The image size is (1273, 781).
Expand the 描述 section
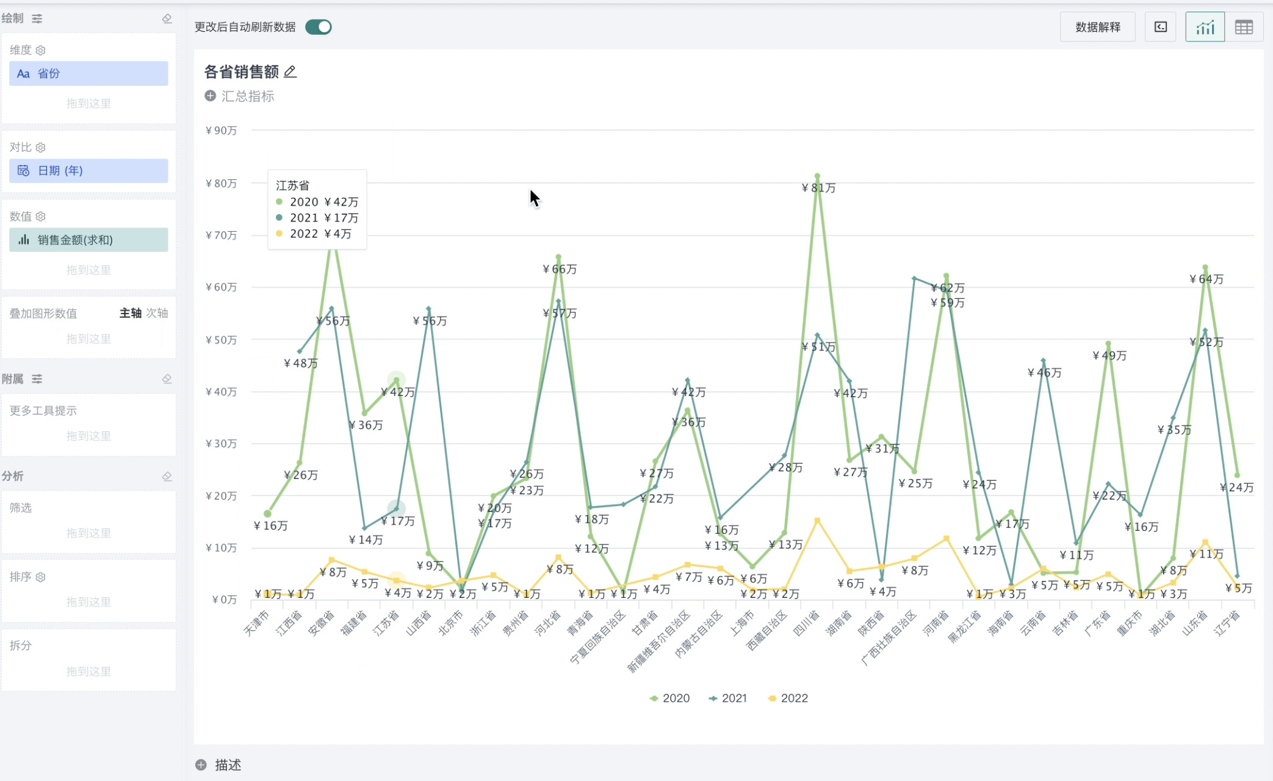click(201, 765)
